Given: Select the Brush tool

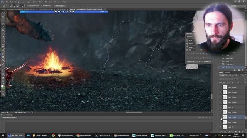Looking at the screenshot, I should click(3, 41).
